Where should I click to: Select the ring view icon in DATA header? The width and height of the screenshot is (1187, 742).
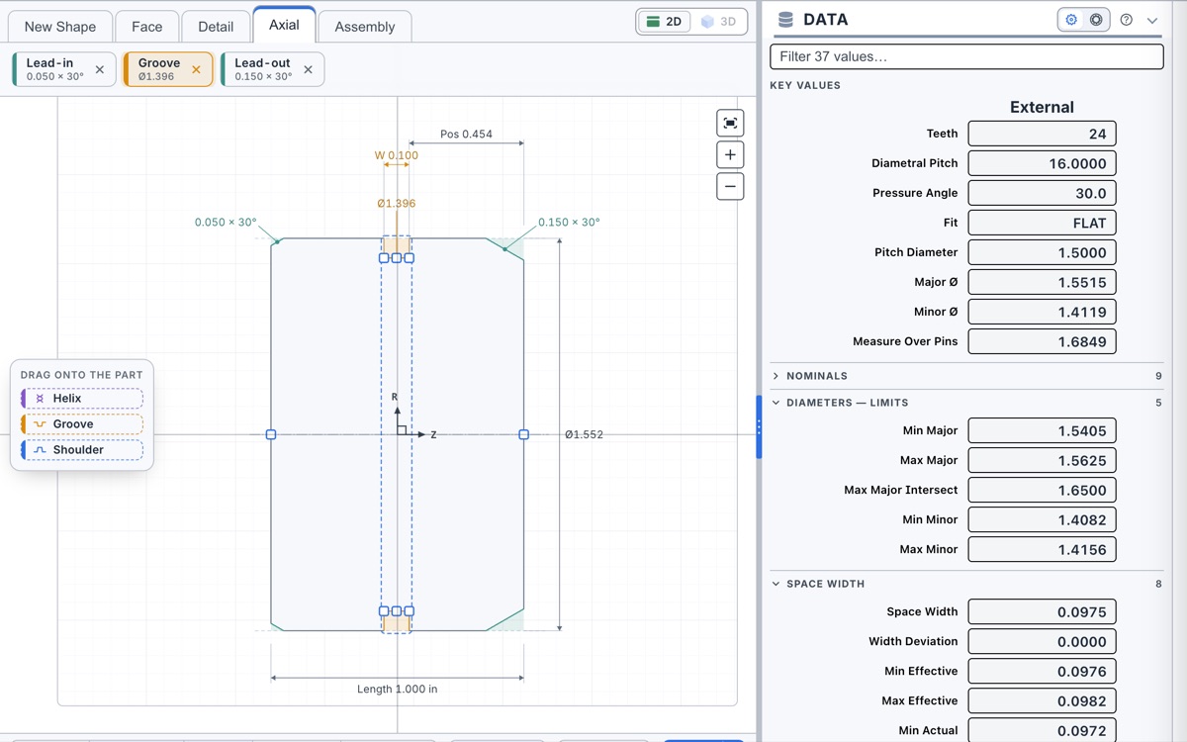1096,20
